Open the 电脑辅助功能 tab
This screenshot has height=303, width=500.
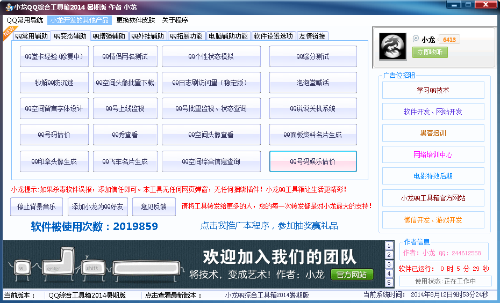click(228, 36)
